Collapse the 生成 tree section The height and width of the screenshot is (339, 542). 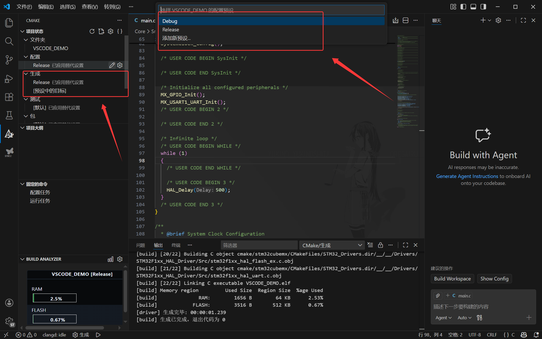pos(26,74)
